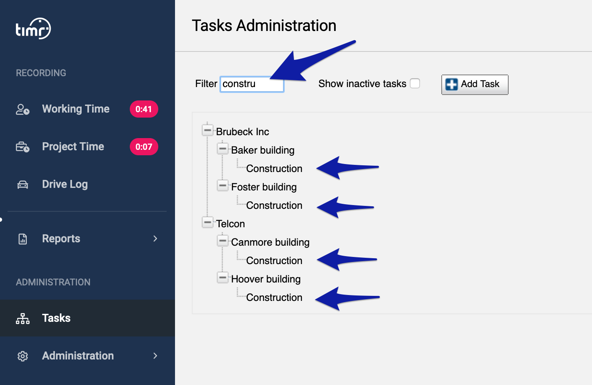Collapse the Hoover building node
Image resolution: width=592 pixels, height=385 pixels.
[x=223, y=277]
